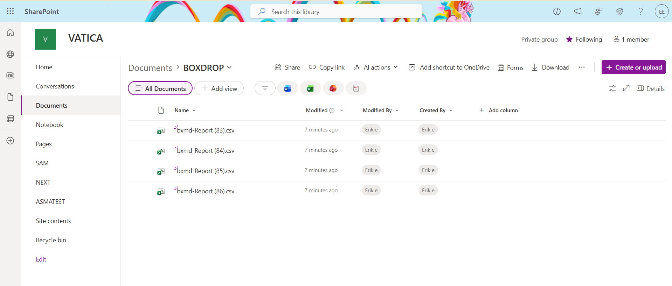The image size is (672, 286).
Task: Open the AI actions dropdown
Action: [376, 67]
